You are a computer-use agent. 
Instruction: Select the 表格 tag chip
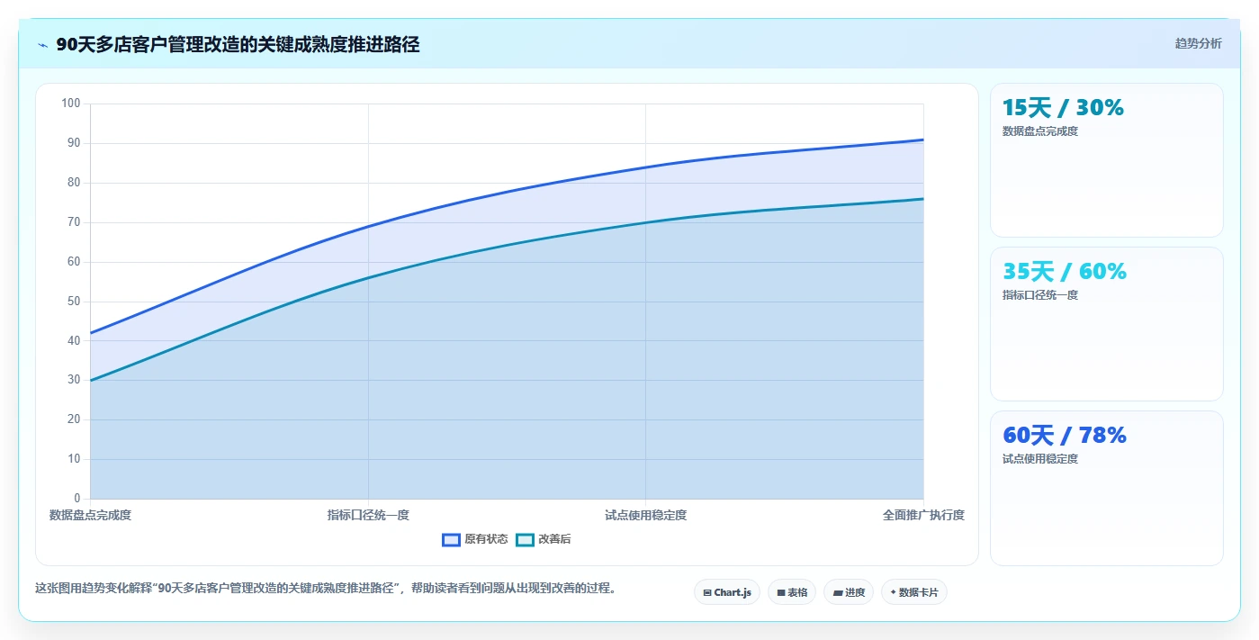[x=792, y=592]
